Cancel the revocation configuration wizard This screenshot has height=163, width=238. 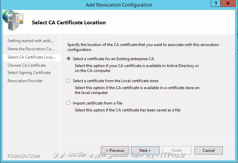(x=209, y=150)
